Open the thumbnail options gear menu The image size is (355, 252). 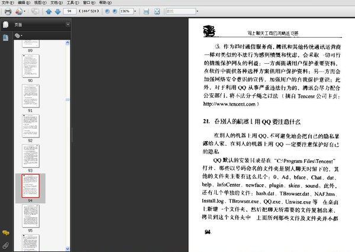coord(18,35)
